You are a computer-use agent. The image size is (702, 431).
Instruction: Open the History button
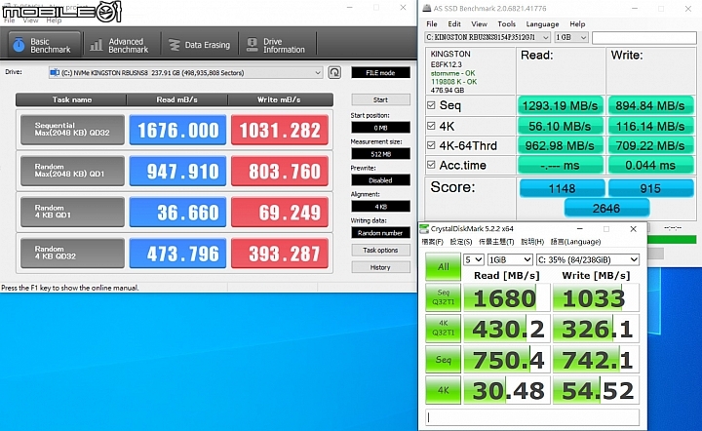pos(380,267)
